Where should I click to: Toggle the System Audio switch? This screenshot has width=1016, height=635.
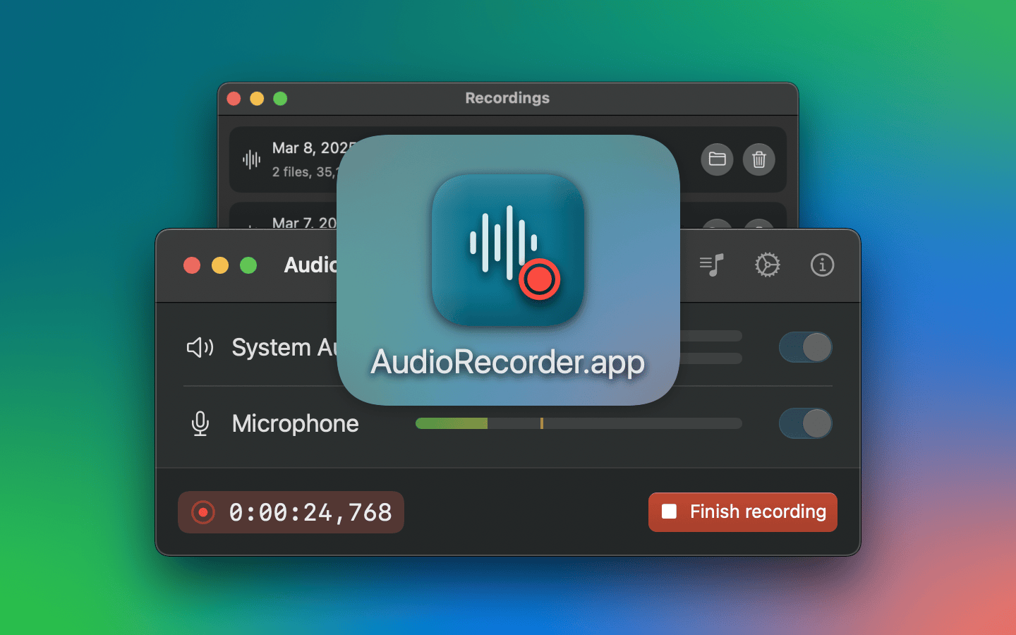coord(806,347)
